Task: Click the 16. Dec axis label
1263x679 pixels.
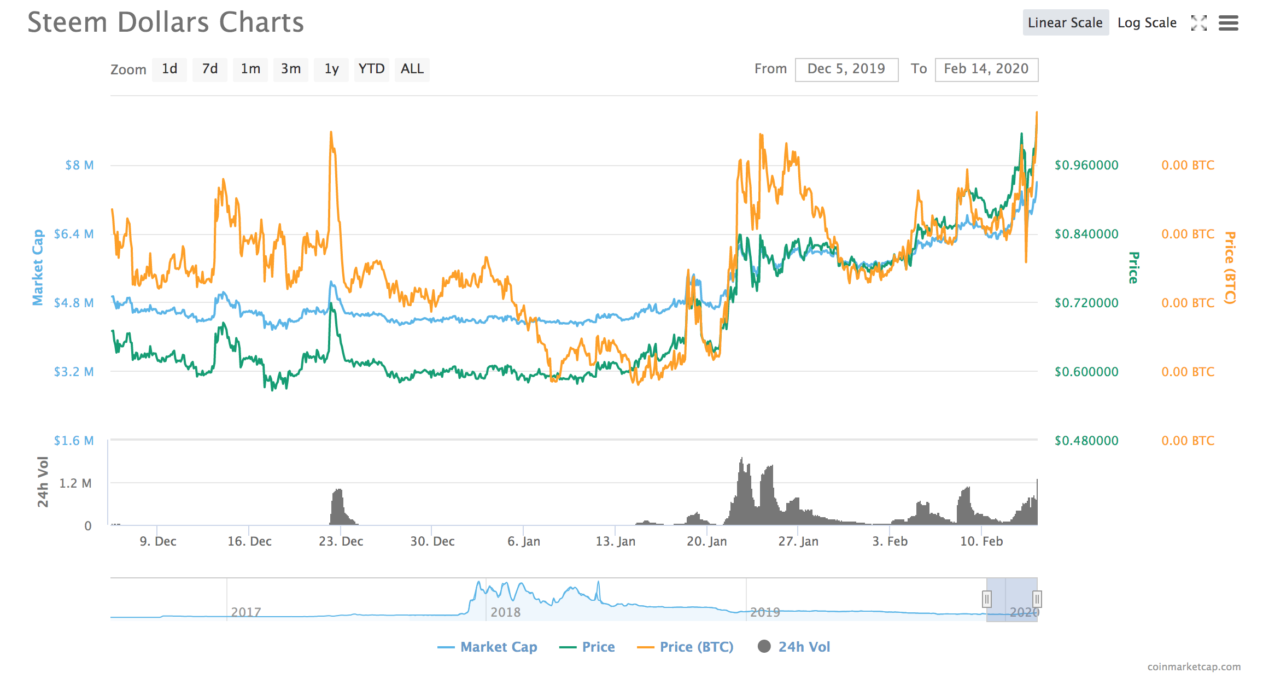Action: [x=249, y=541]
